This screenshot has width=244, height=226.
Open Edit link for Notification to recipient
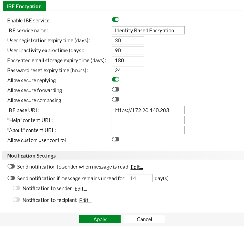click(x=85, y=200)
